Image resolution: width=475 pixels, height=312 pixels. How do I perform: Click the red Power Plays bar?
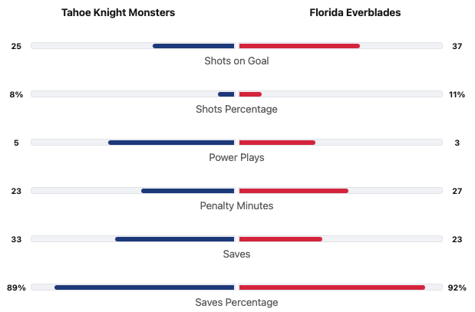(277, 143)
